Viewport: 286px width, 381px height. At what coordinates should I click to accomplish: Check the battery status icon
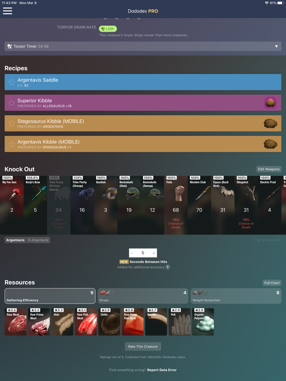280,3
